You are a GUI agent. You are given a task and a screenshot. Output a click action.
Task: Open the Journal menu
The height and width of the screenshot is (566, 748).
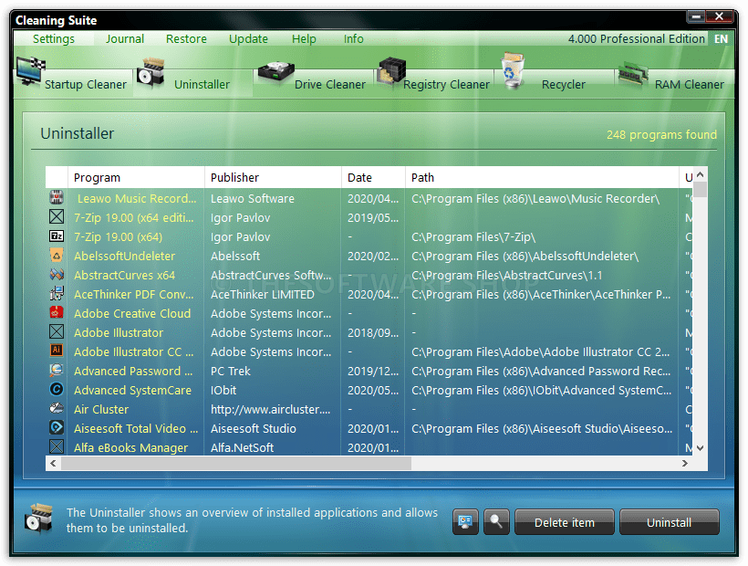125,38
